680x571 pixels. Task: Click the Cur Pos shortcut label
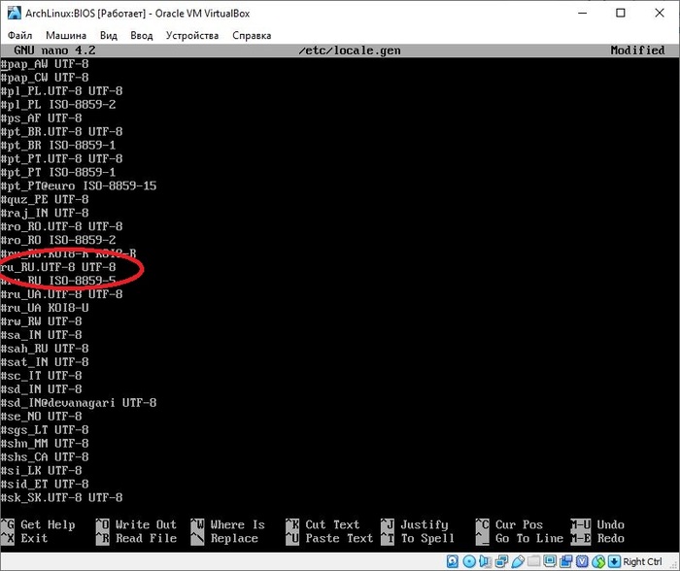pyautogui.click(x=519, y=524)
